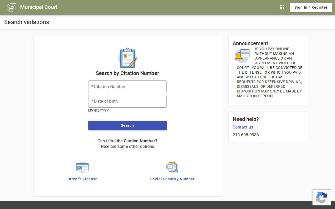Click the Social Security document icon

(x=172, y=167)
